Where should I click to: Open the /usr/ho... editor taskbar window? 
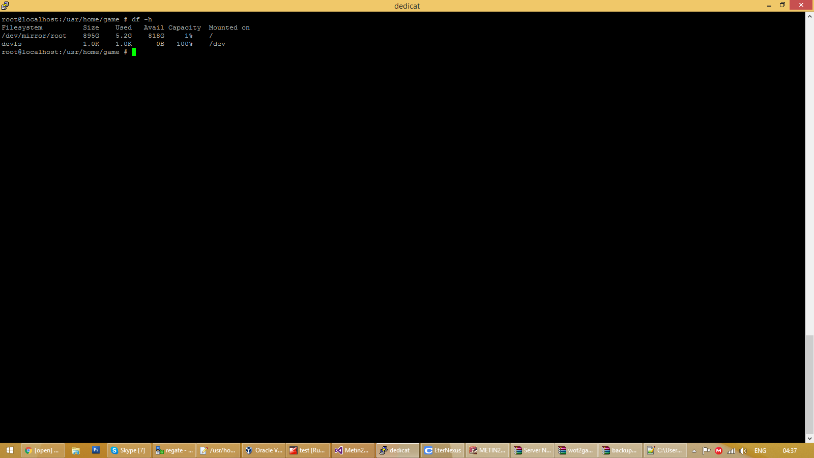(x=218, y=450)
